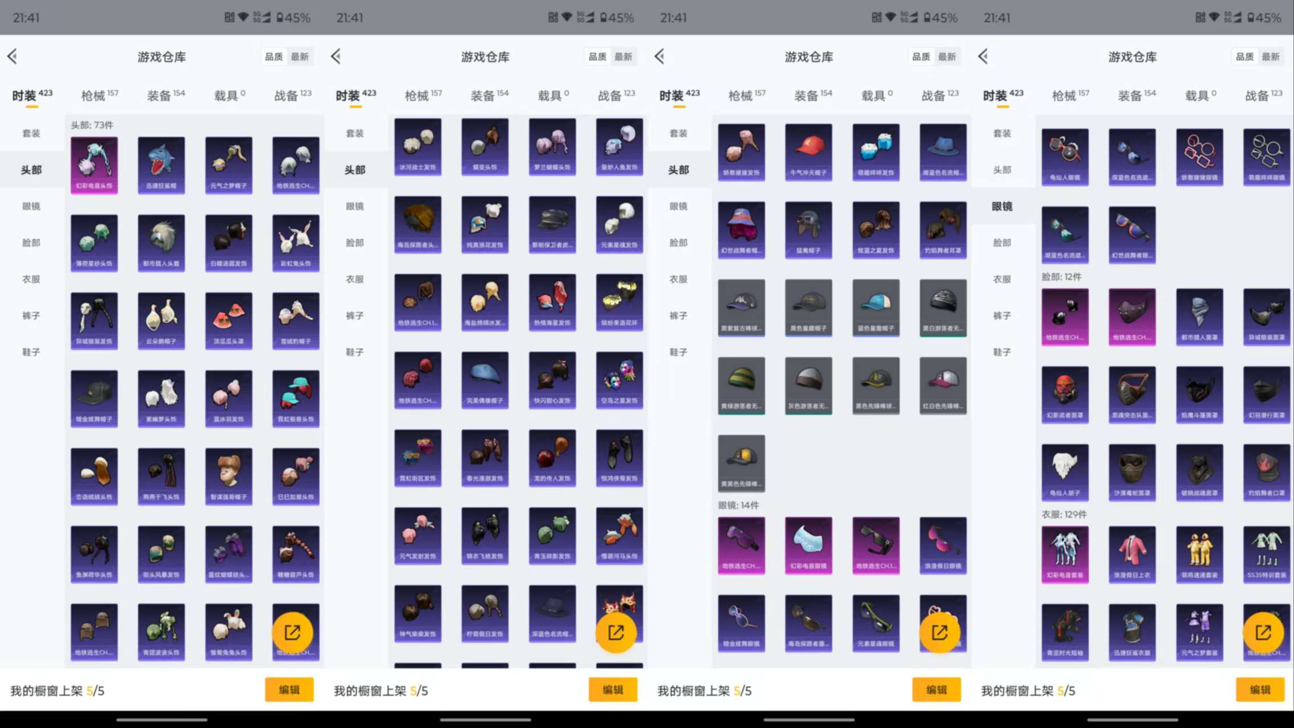Open 衣服 category beside the 头部: 73件 list
The image size is (1294, 728).
(31, 279)
